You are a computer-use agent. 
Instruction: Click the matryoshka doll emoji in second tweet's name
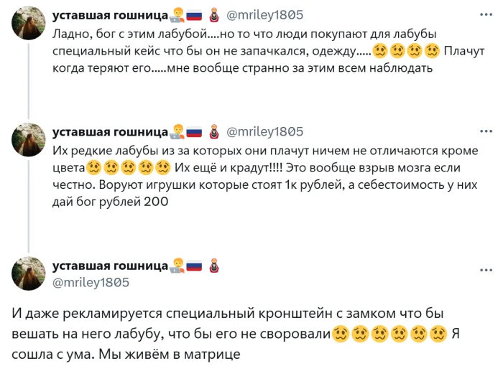[x=213, y=131]
